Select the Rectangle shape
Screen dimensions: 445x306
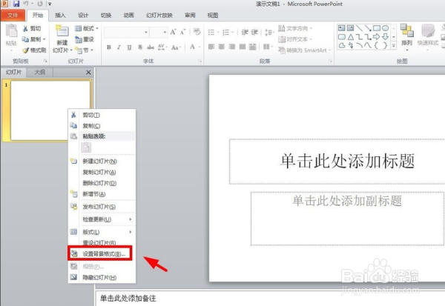pyautogui.click(x=377, y=28)
